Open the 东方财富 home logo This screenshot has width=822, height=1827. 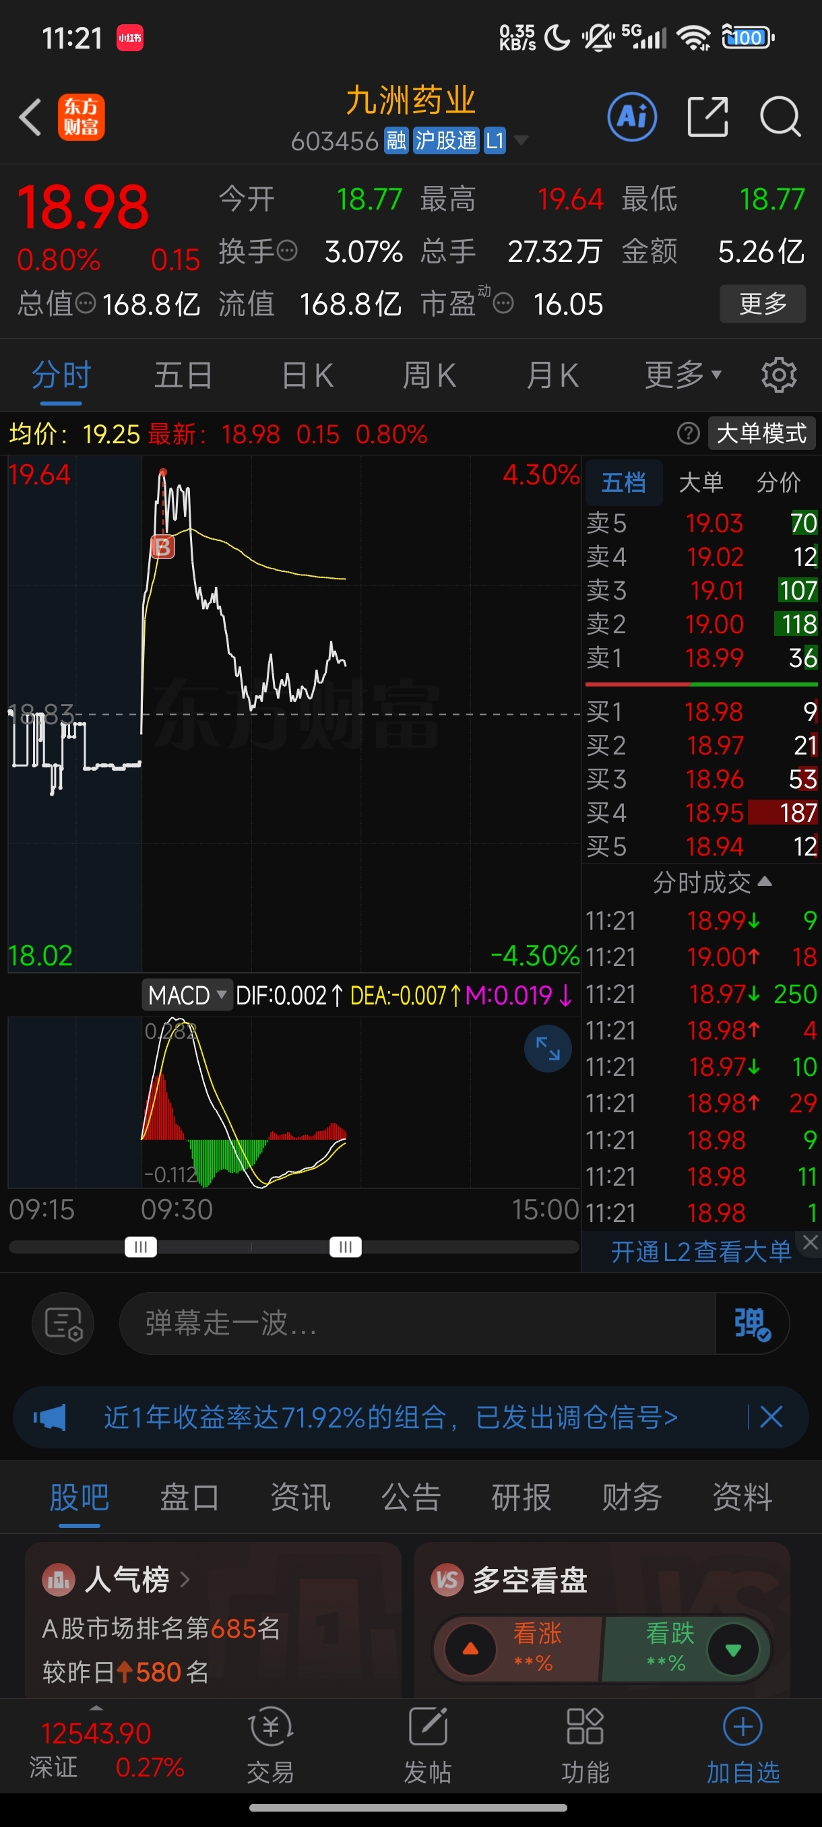coord(81,117)
